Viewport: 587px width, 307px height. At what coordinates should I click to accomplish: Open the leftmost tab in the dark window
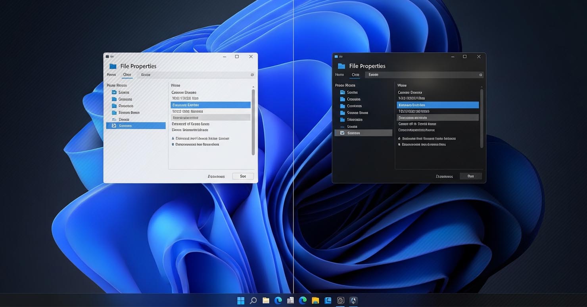tap(340, 74)
